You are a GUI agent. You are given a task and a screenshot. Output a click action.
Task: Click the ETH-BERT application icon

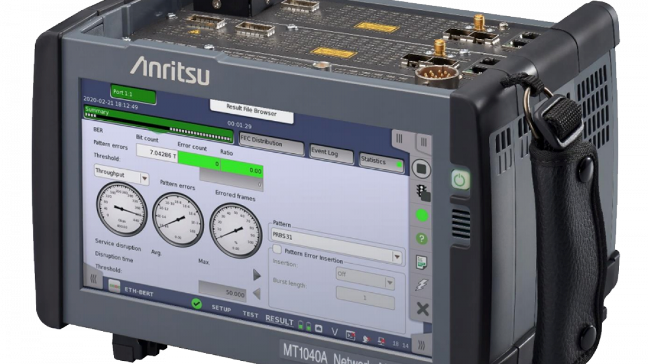(x=113, y=285)
